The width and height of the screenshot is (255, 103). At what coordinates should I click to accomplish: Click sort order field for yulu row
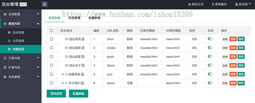pos(194,74)
